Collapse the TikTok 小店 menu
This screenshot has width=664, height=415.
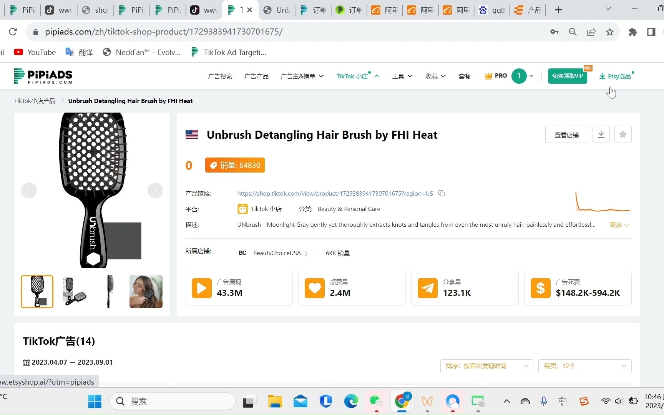pyautogui.click(x=358, y=76)
